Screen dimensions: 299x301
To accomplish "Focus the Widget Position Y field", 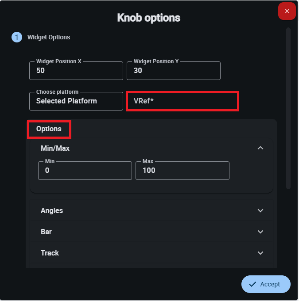I will 173,71.
